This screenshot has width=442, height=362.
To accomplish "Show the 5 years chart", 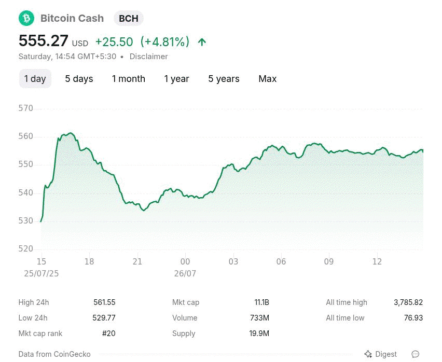I will point(224,79).
